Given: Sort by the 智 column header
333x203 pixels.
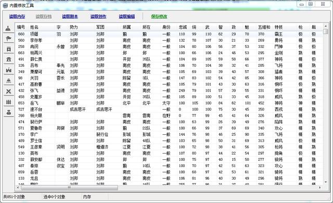Looking at the screenshot, I should (221, 27).
